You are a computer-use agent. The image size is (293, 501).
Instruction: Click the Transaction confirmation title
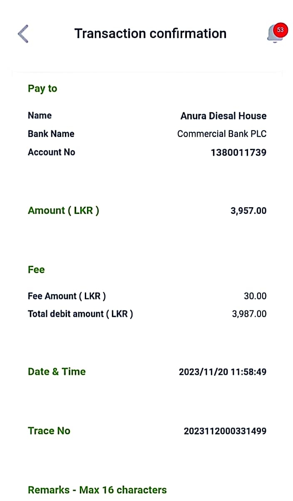click(150, 33)
